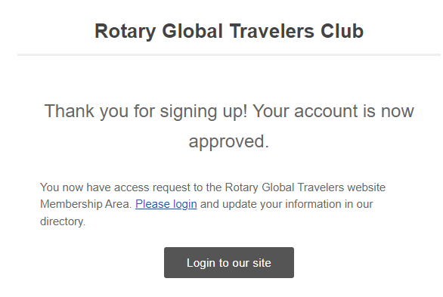
Task: Click the word 'Thank' in the heading
Action: [70, 111]
